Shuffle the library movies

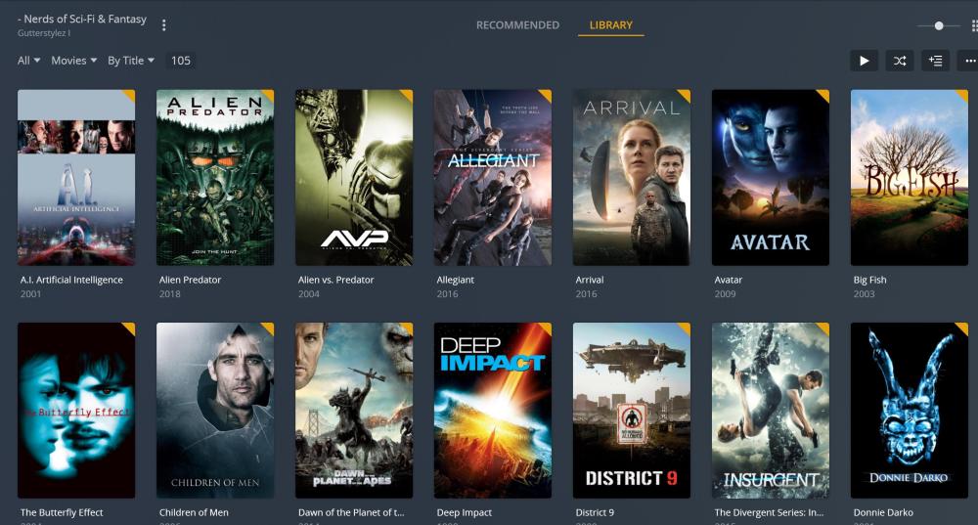pos(899,61)
